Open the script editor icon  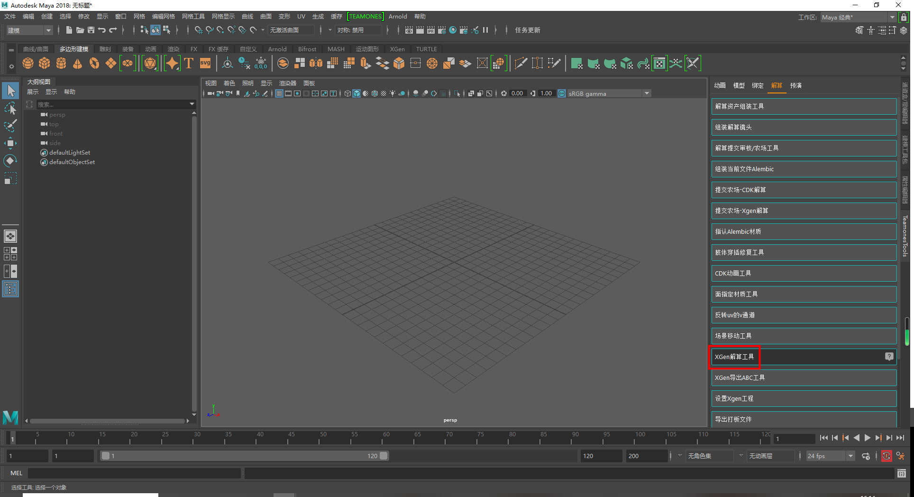click(x=901, y=473)
